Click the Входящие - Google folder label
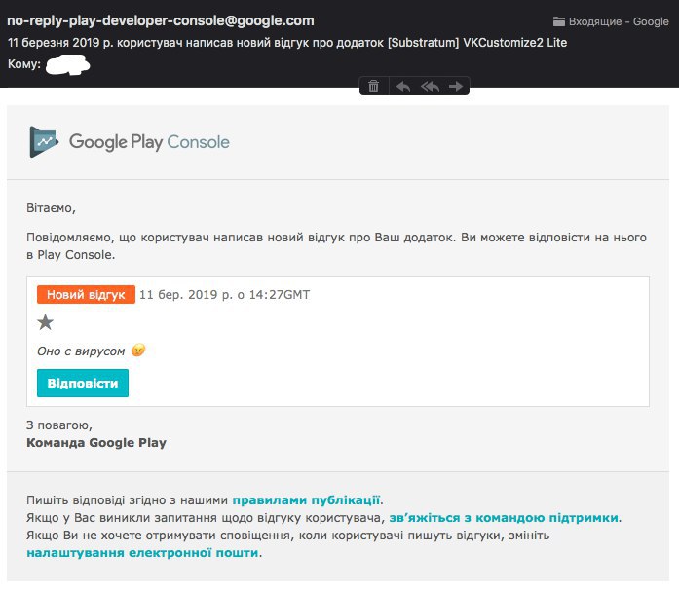The width and height of the screenshot is (679, 591). pos(619,21)
